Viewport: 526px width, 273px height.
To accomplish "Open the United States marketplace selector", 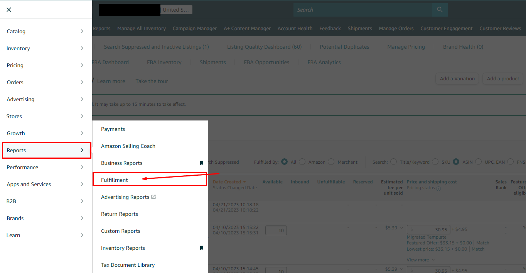I will (177, 10).
